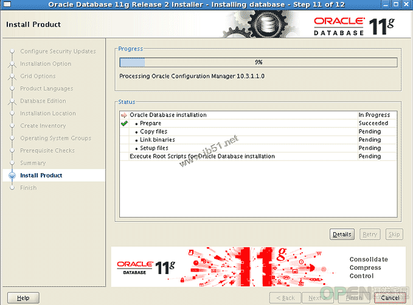The image size is (413, 305).
Task: Select the Oracle Database installation status row
Action: point(259,115)
